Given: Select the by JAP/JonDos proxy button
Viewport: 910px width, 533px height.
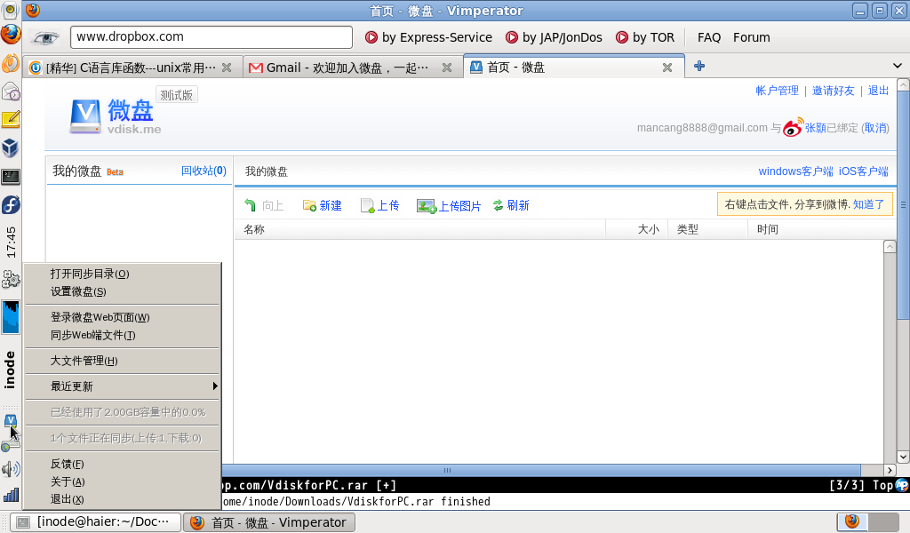Looking at the screenshot, I should click(554, 37).
